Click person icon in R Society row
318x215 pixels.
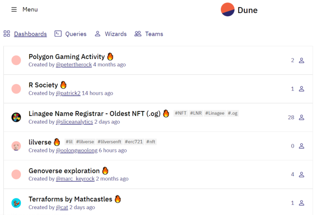[301, 89]
